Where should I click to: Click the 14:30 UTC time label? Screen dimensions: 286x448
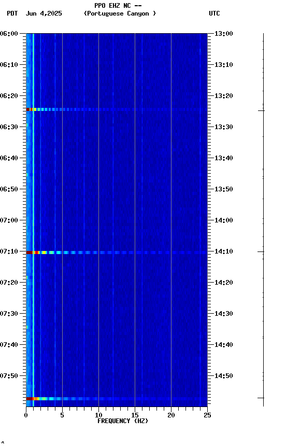[224, 314]
